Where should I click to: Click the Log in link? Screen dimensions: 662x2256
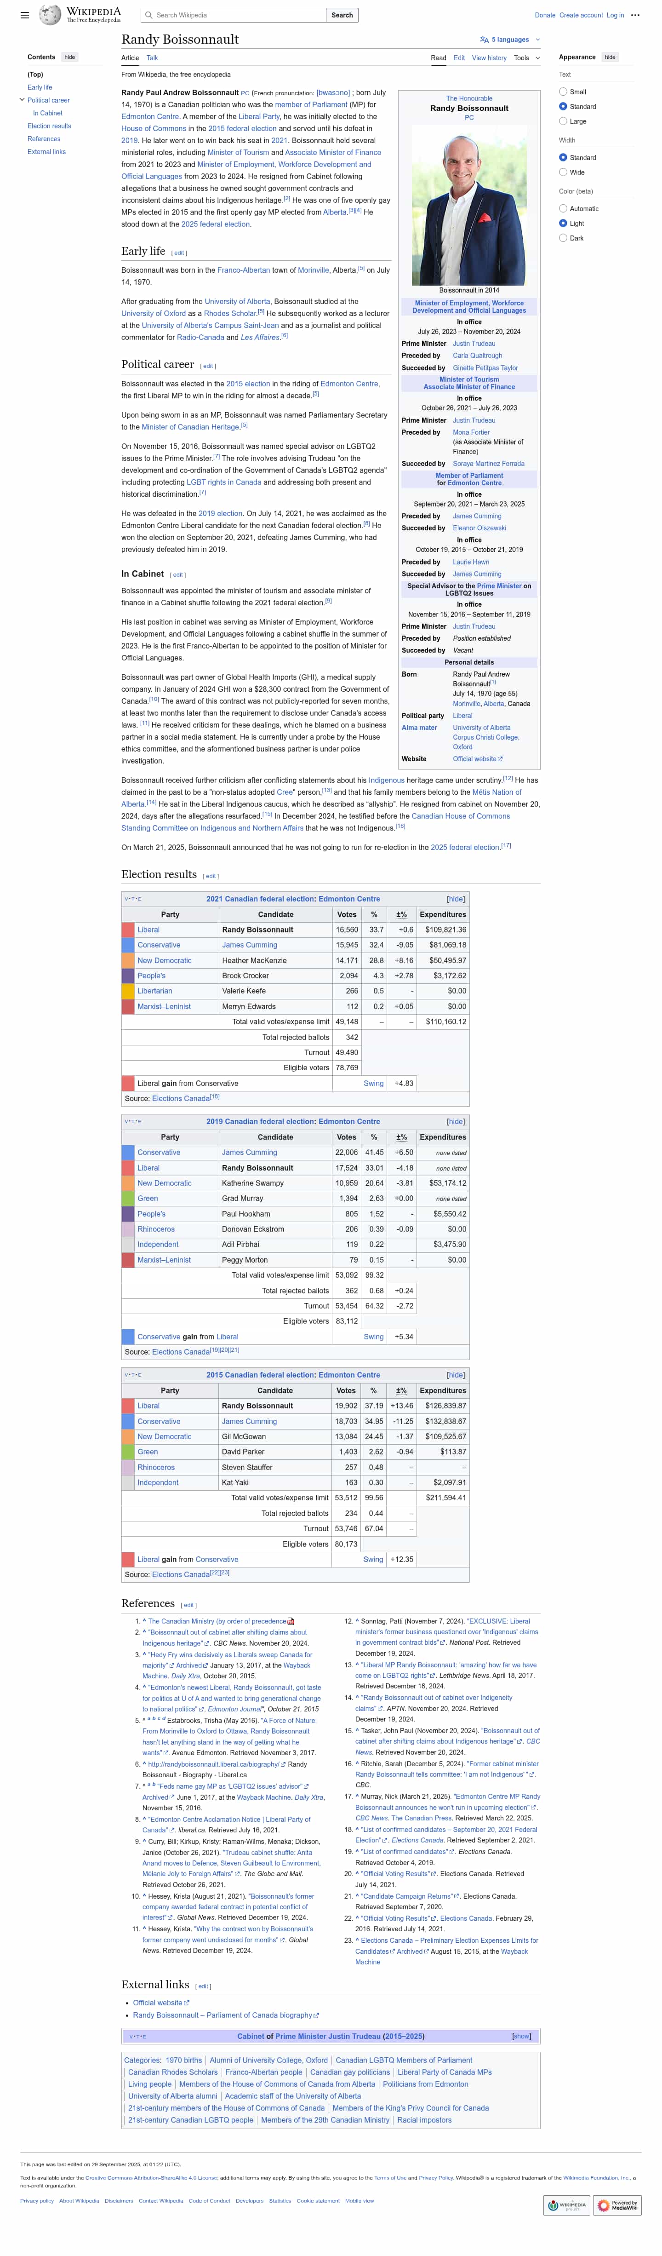point(615,15)
